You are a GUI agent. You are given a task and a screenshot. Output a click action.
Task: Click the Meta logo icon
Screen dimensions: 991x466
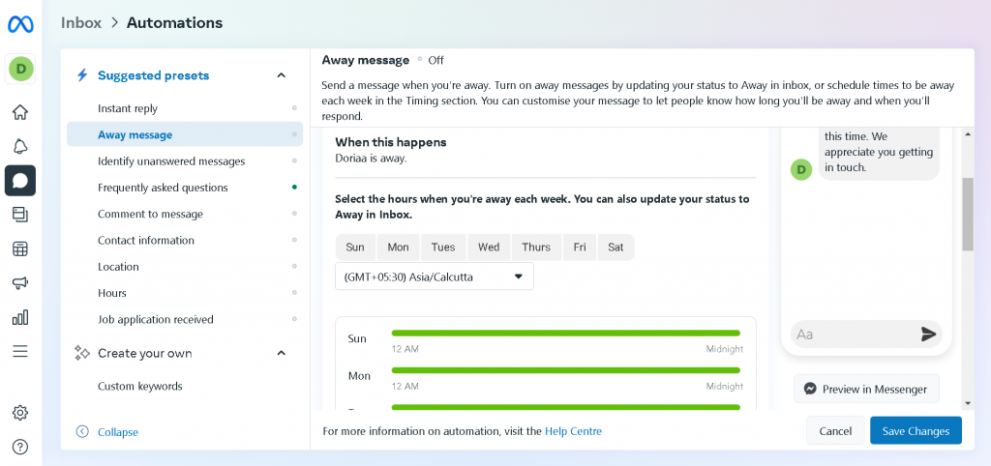click(20, 24)
